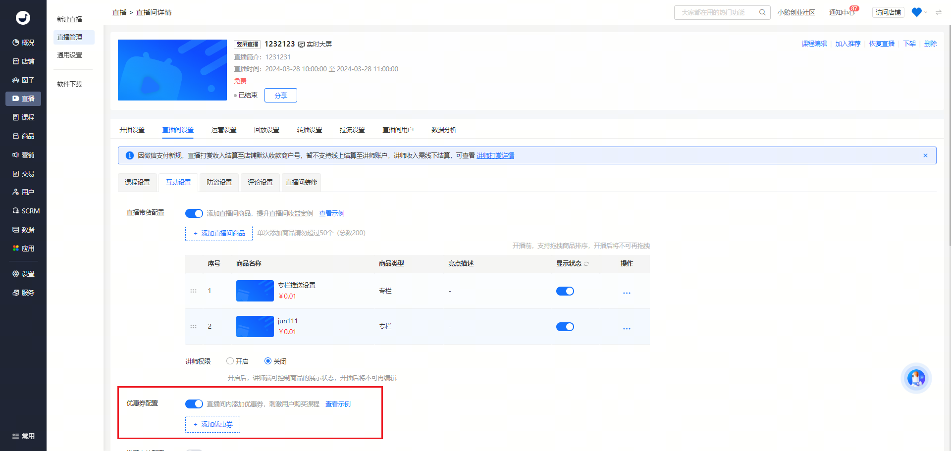
Task: Expand the dropdown arrow beside heart icon
Action: (x=926, y=12)
